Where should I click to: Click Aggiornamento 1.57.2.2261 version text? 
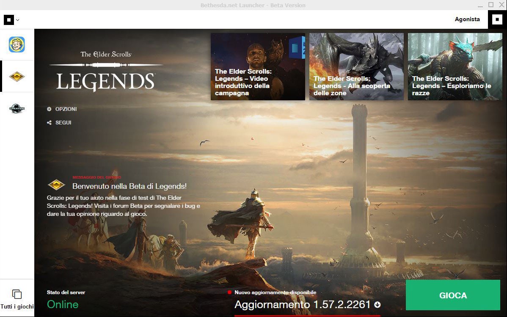(x=302, y=304)
